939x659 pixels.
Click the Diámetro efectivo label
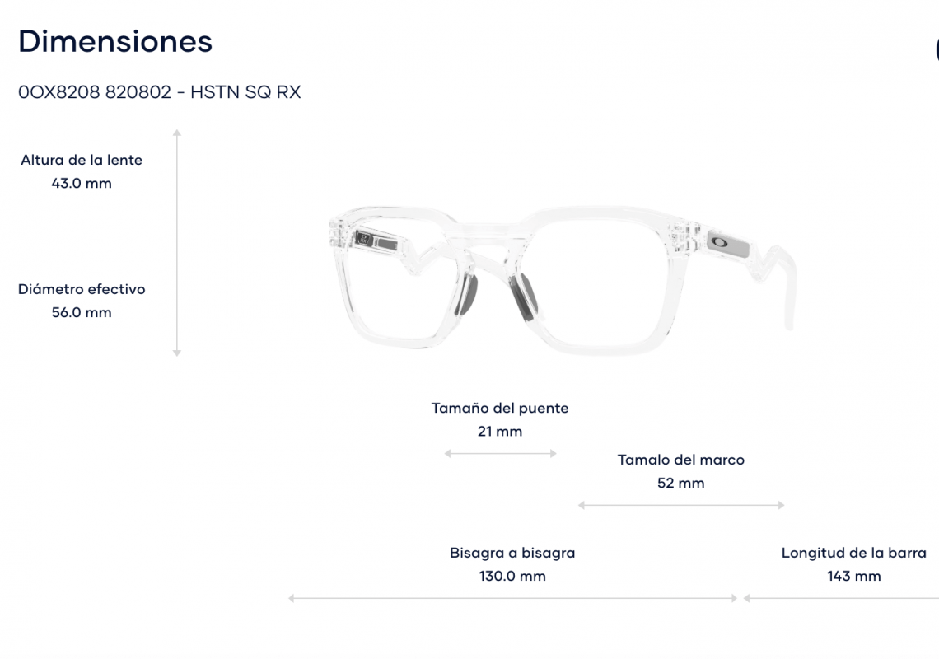coord(82,289)
